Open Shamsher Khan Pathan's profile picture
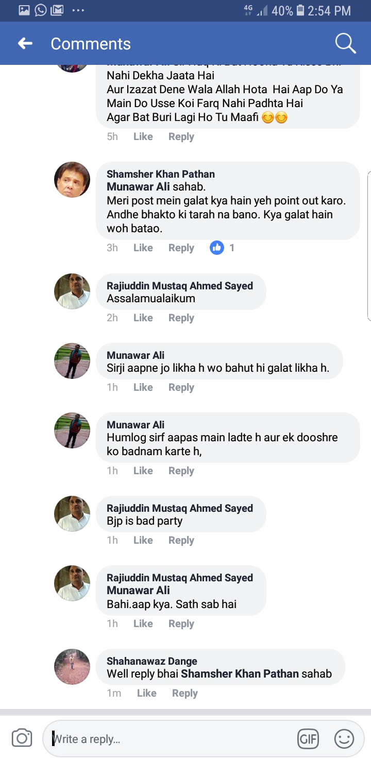This screenshot has height=762, width=371. coord(72,180)
